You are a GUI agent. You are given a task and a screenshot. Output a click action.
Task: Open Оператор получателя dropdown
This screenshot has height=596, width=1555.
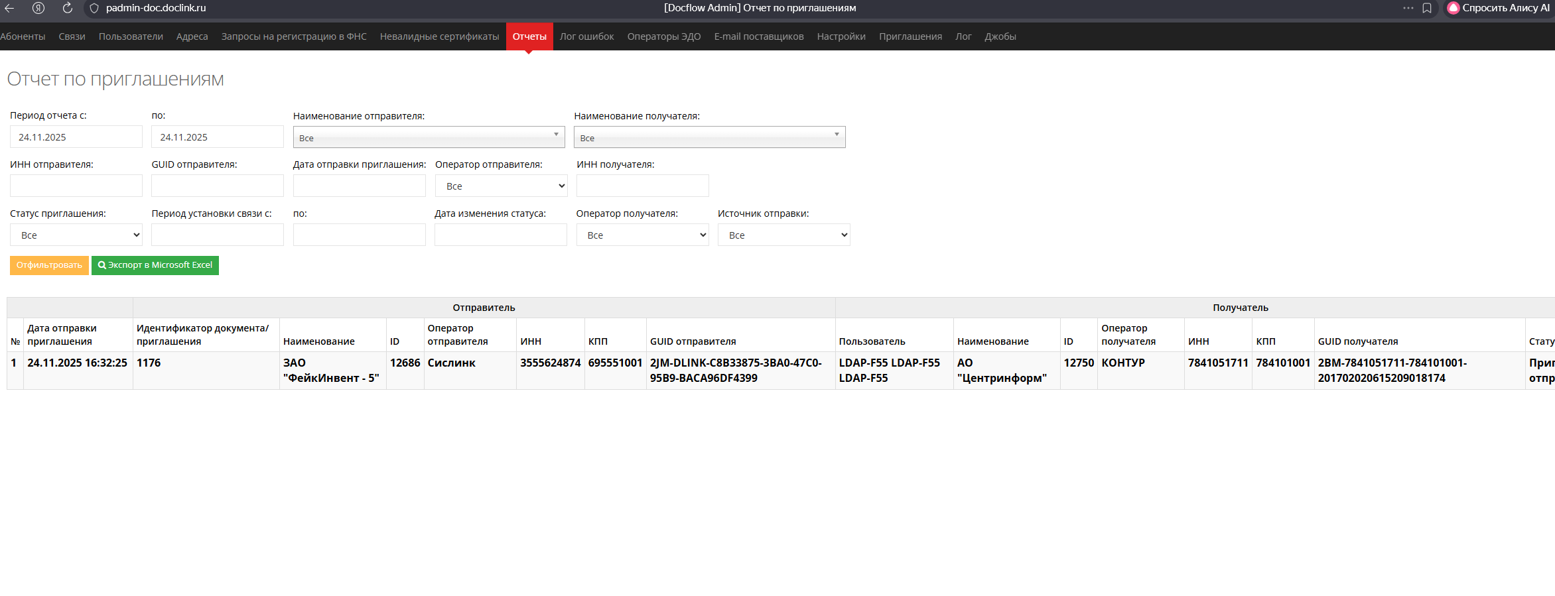point(643,235)
